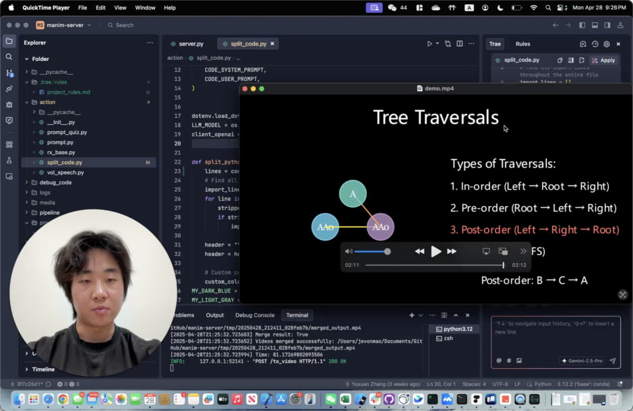Open project_rules.md file
Screen dimensions: 633x411
coord(68,92)
